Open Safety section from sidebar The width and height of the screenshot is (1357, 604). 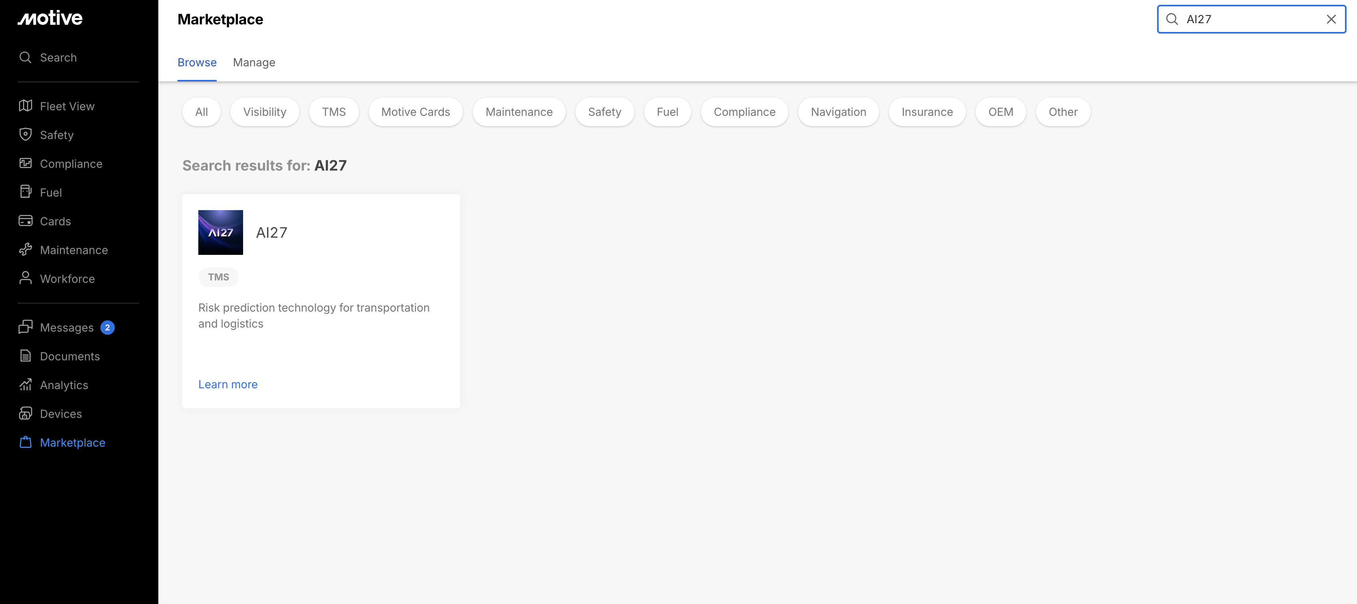[x=57, y=135]
